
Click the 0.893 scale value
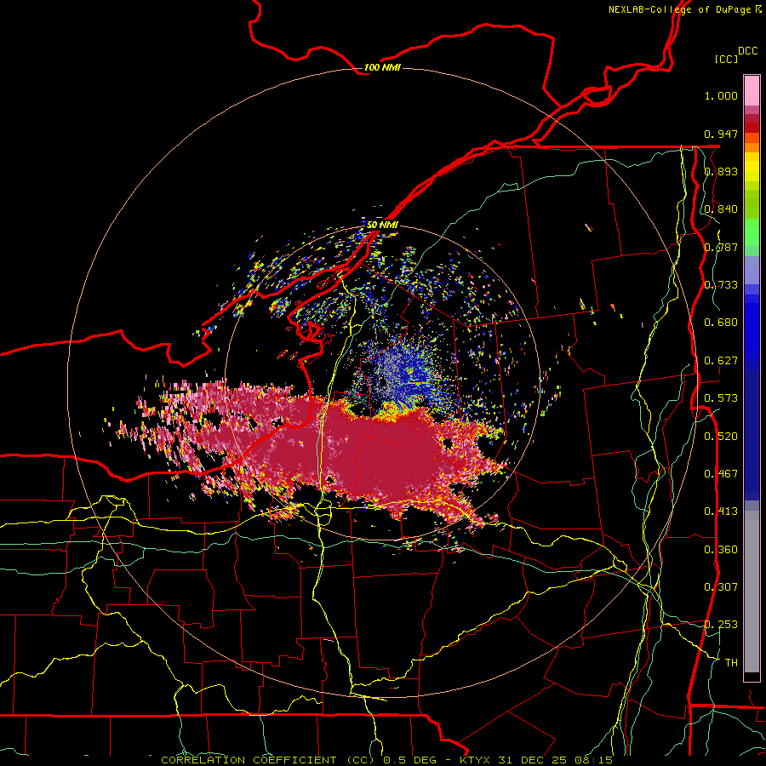721,171
